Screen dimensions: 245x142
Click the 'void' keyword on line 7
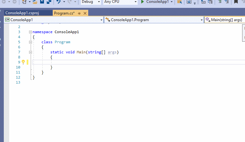tap(70, 52)
